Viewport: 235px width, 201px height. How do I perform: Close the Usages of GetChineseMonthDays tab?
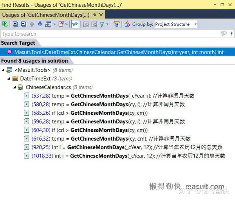[101, 14]
